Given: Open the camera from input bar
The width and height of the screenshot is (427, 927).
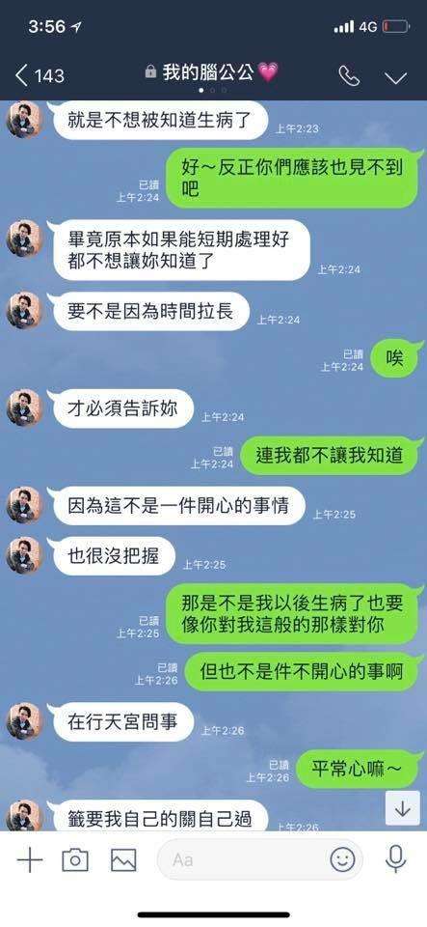Looking at the screenshot, I should 75,859.
